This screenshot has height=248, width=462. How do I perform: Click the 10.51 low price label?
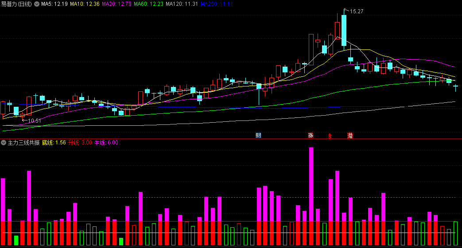pyautogui.click(x=34, y=120)
